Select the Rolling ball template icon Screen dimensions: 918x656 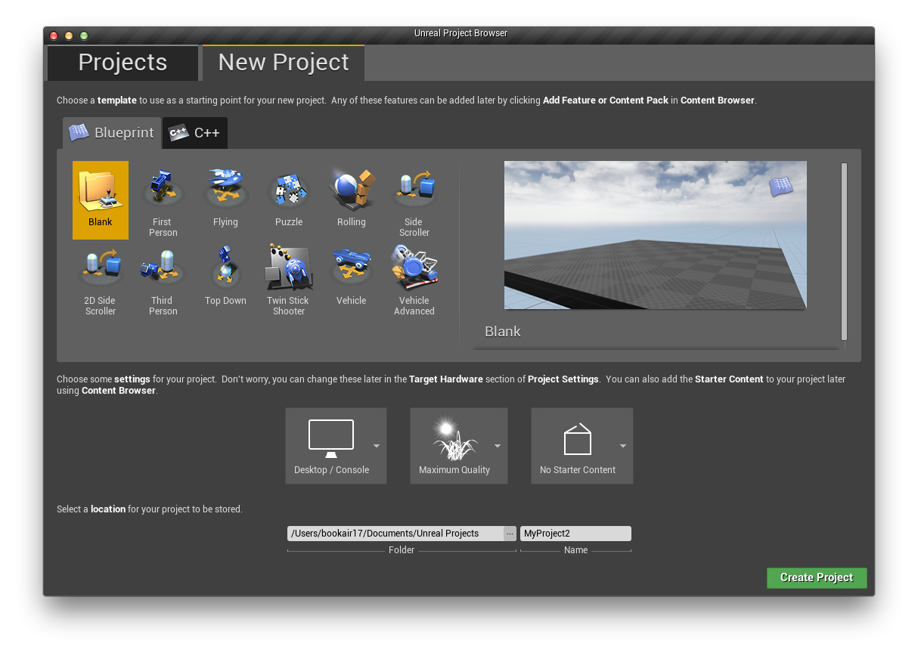(351, 189)
